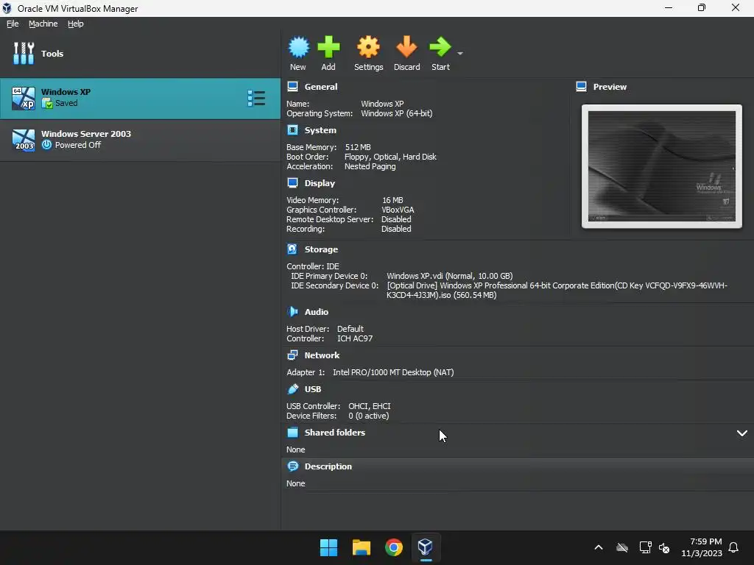The image size is (754, 565).
Task: Click the Display section monitor icon
Action: pos(292,183)
